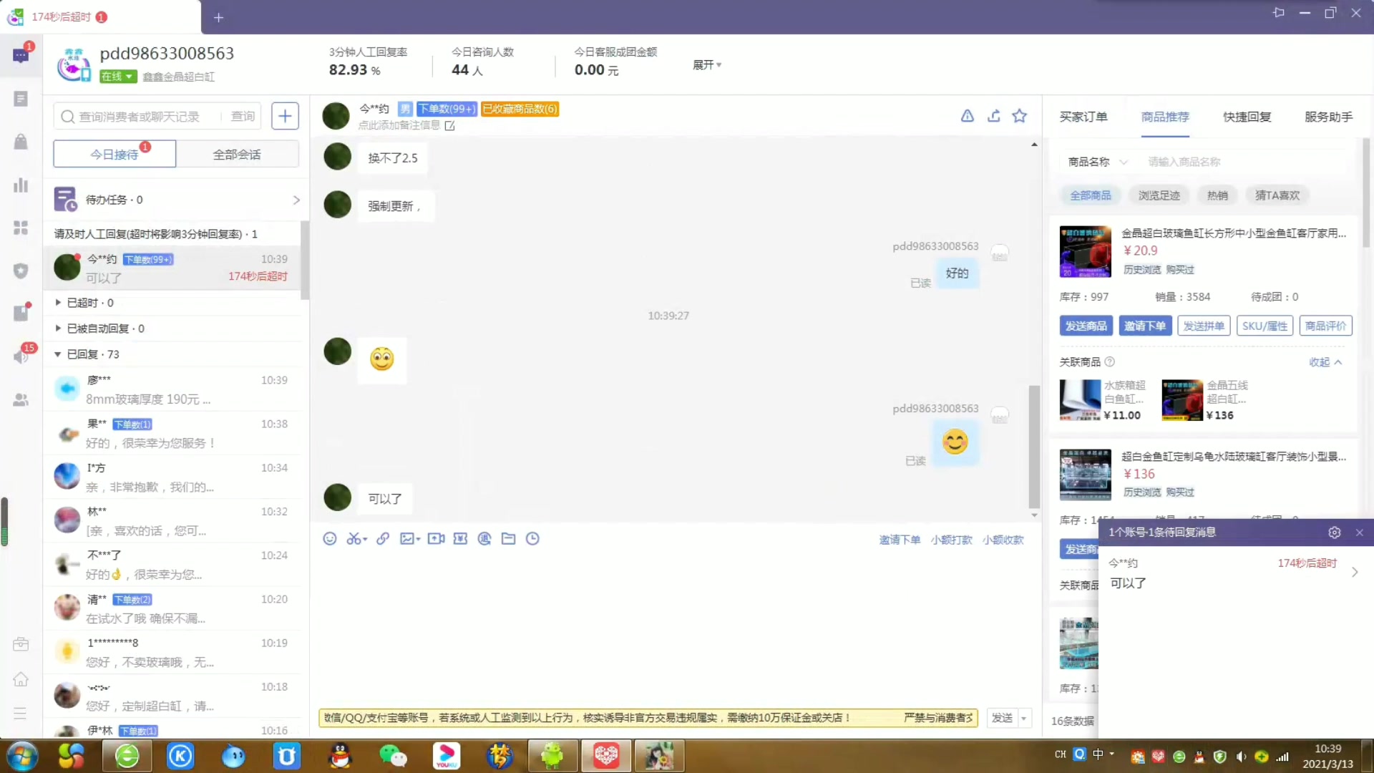Open settings gear in pending message popup
This screenshot has width=1374, height=773.
click(1334, 533)
